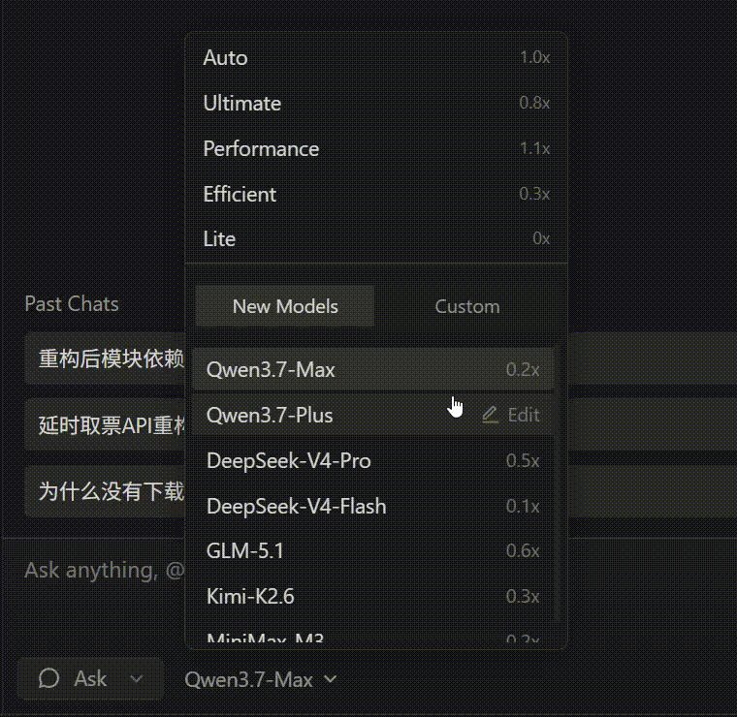
Task: Click the Past Chats heading
Action: click(x=72, y=304)
